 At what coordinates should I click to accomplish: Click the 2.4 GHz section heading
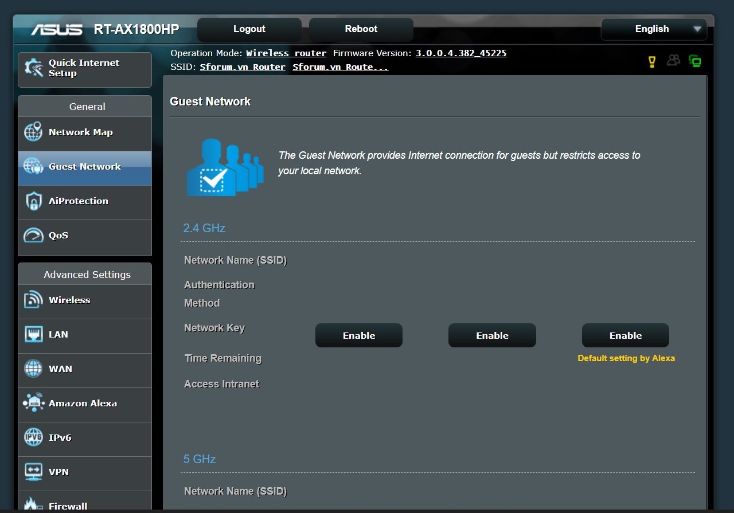point(204,228)
